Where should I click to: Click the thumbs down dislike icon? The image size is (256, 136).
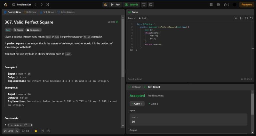(x=17, y=131)
